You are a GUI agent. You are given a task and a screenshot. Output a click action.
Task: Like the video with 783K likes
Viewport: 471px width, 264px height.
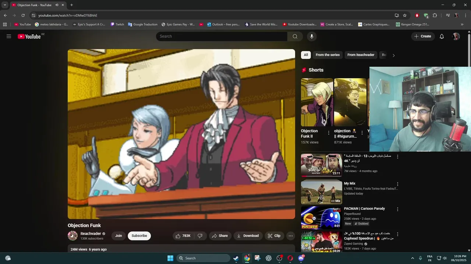[x=183, y=236]
